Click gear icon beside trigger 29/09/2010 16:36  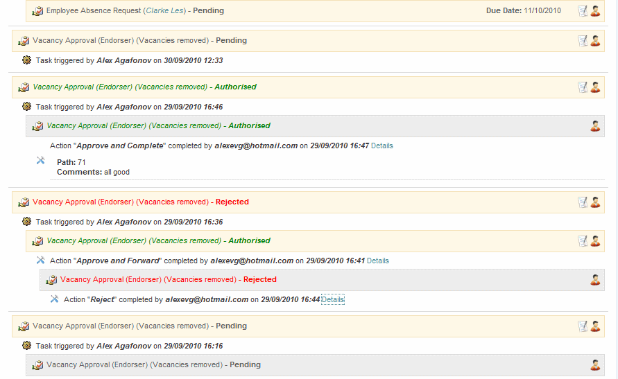click(x=26, y=222)
